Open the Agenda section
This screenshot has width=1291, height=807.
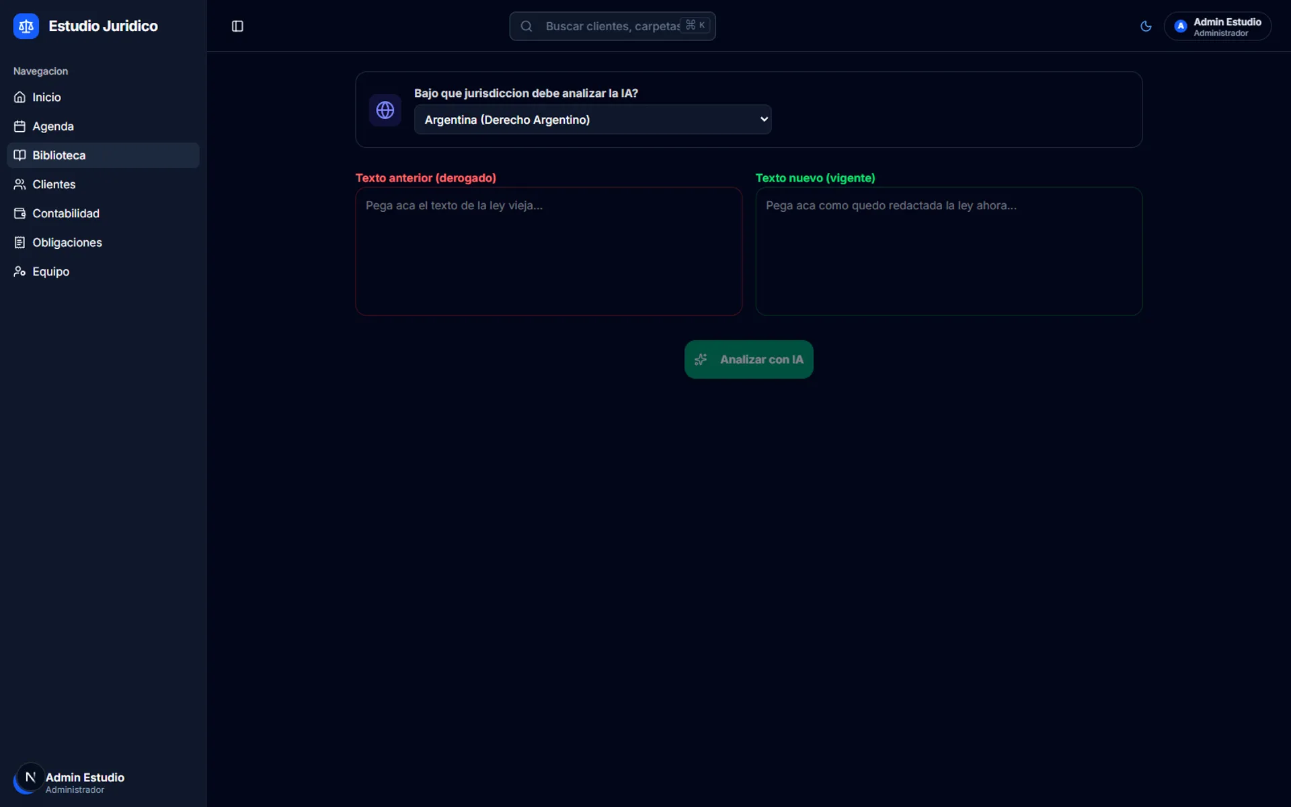pyautogui.click(x=103, y=126)
